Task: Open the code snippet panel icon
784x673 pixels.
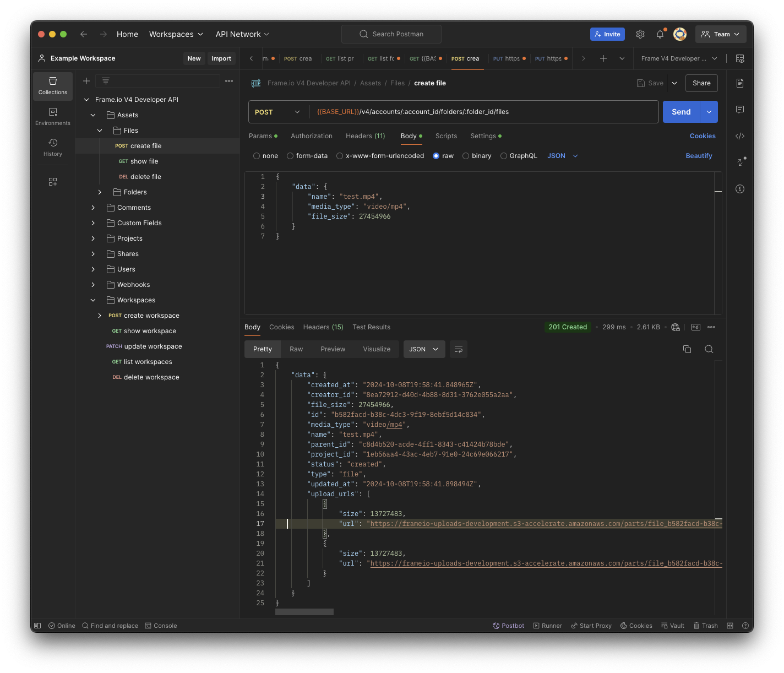Action: pyautogui.click(x=740, y=136)
